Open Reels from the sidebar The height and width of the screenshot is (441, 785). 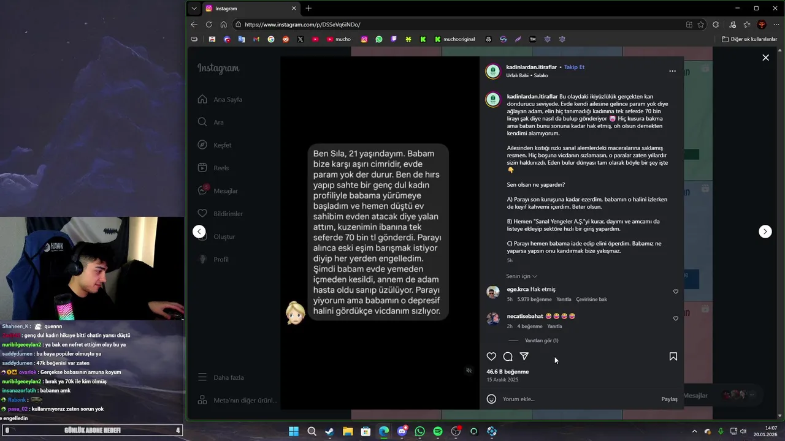tap(213, 168)
